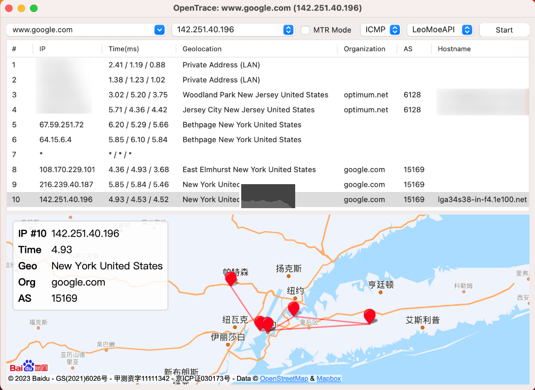The image size is (535, 390).
Task: Click the easternmost map pin near 艾斯利普
Action: [369, 316]
